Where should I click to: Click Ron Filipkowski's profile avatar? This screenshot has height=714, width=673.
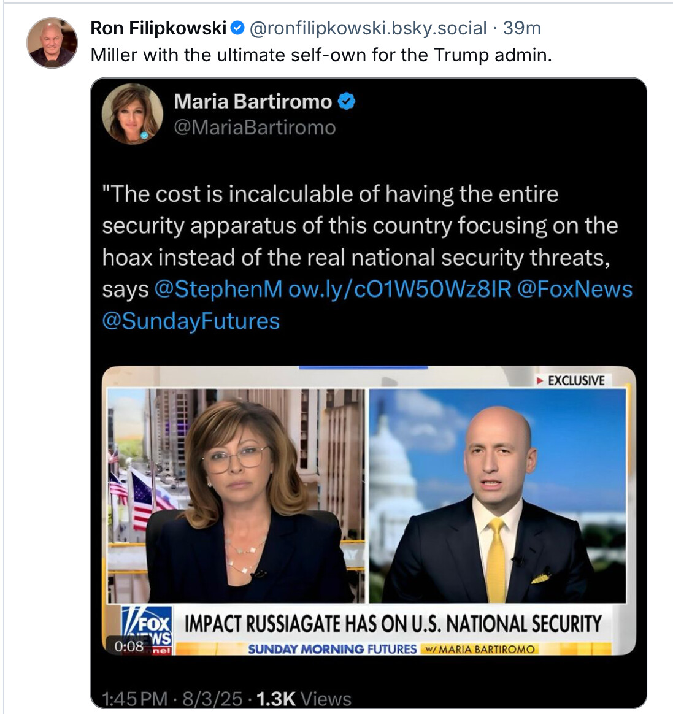coord(52,42)
